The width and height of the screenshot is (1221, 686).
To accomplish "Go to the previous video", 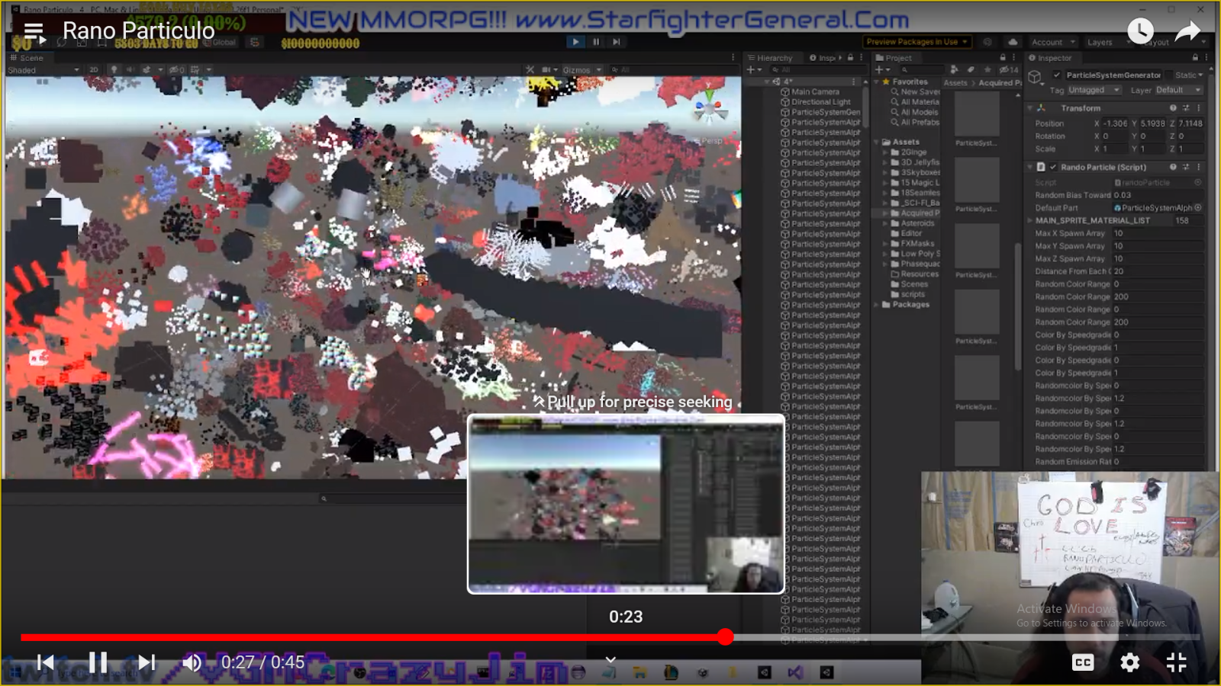I will [x=46, y=662].
